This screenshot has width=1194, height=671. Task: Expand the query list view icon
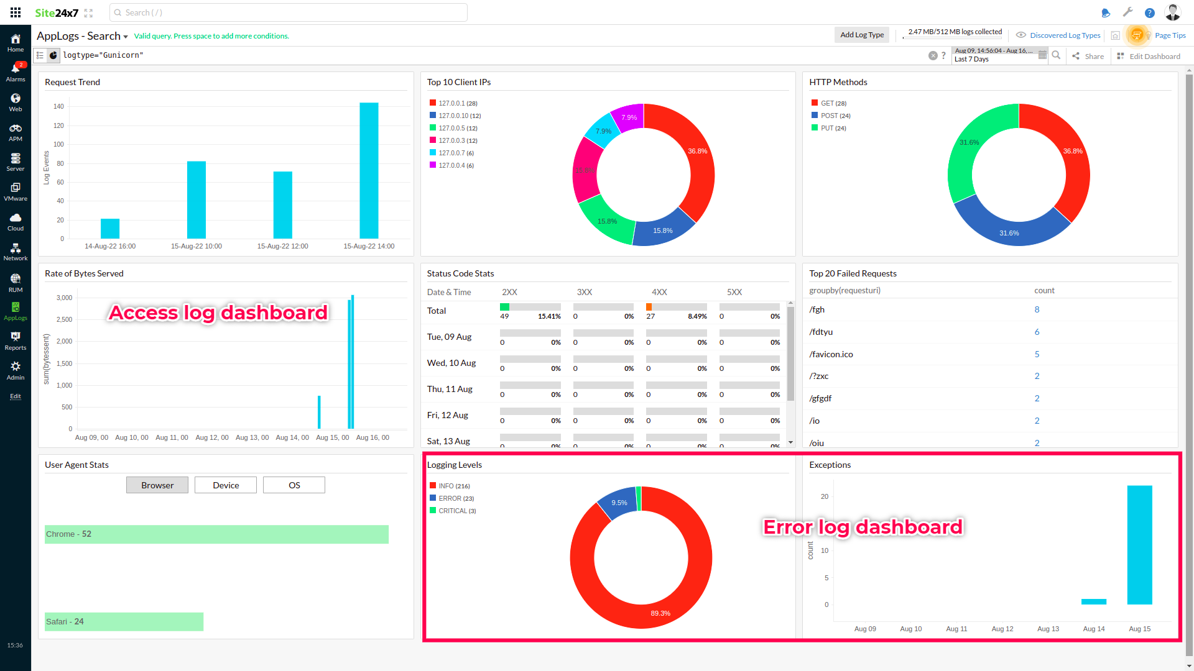[x=40, y=55]
